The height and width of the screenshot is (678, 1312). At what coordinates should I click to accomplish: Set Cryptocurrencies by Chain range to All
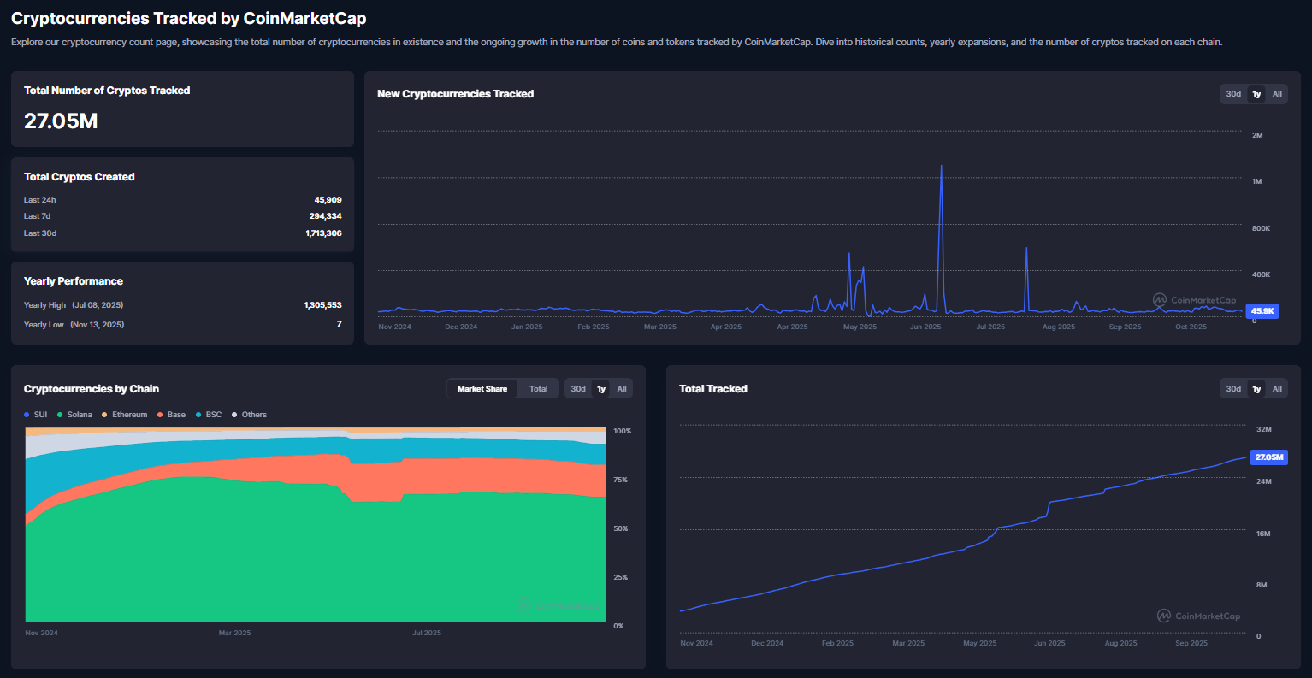click(x=622, y=389)
